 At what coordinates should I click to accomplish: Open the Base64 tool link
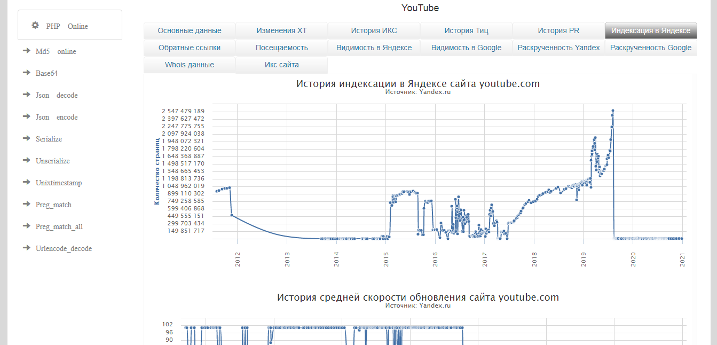point(46,74)
